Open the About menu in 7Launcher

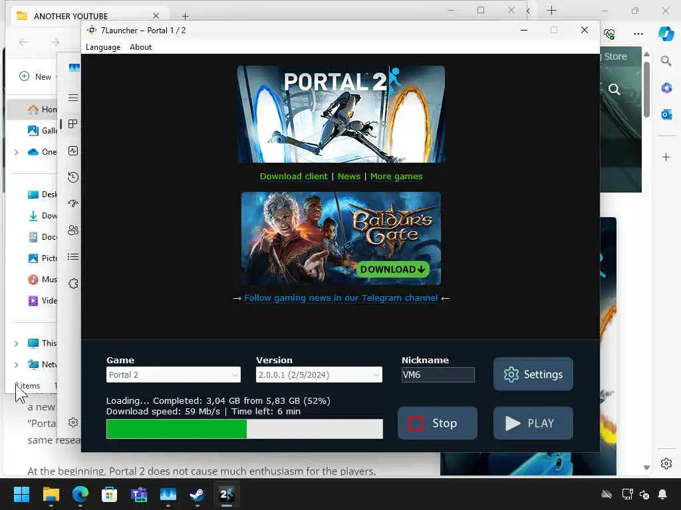140,47
